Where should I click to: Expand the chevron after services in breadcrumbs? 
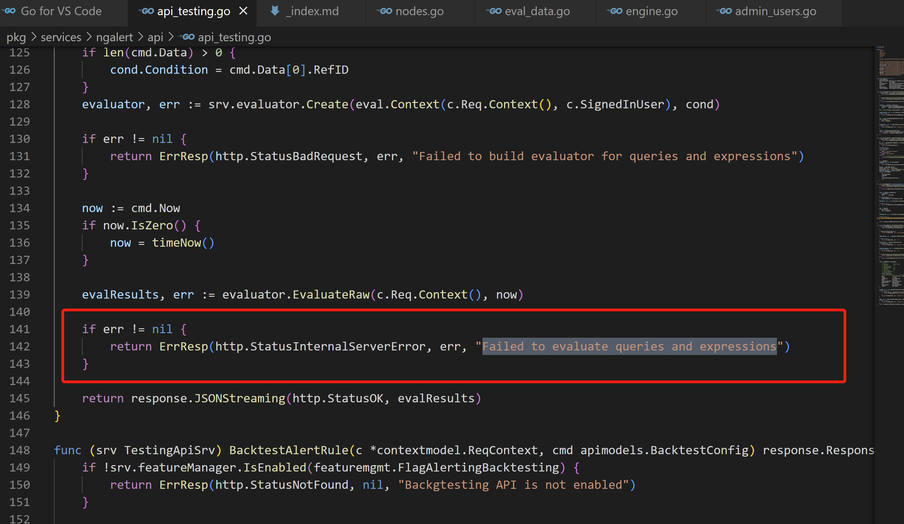pyautogui.click(x=89, y=37)
